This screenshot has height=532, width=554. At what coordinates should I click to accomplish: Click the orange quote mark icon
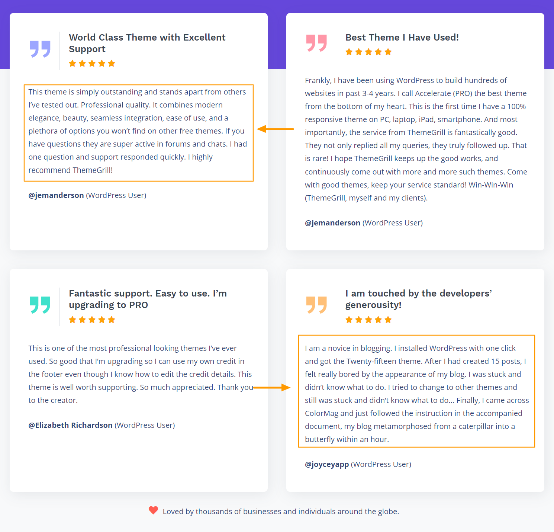(x=316, y=305)
